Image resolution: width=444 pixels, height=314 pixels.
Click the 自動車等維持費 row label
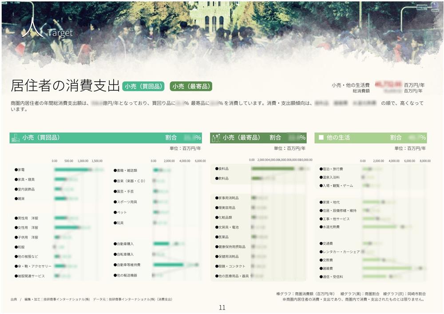[x=127, y=265]
